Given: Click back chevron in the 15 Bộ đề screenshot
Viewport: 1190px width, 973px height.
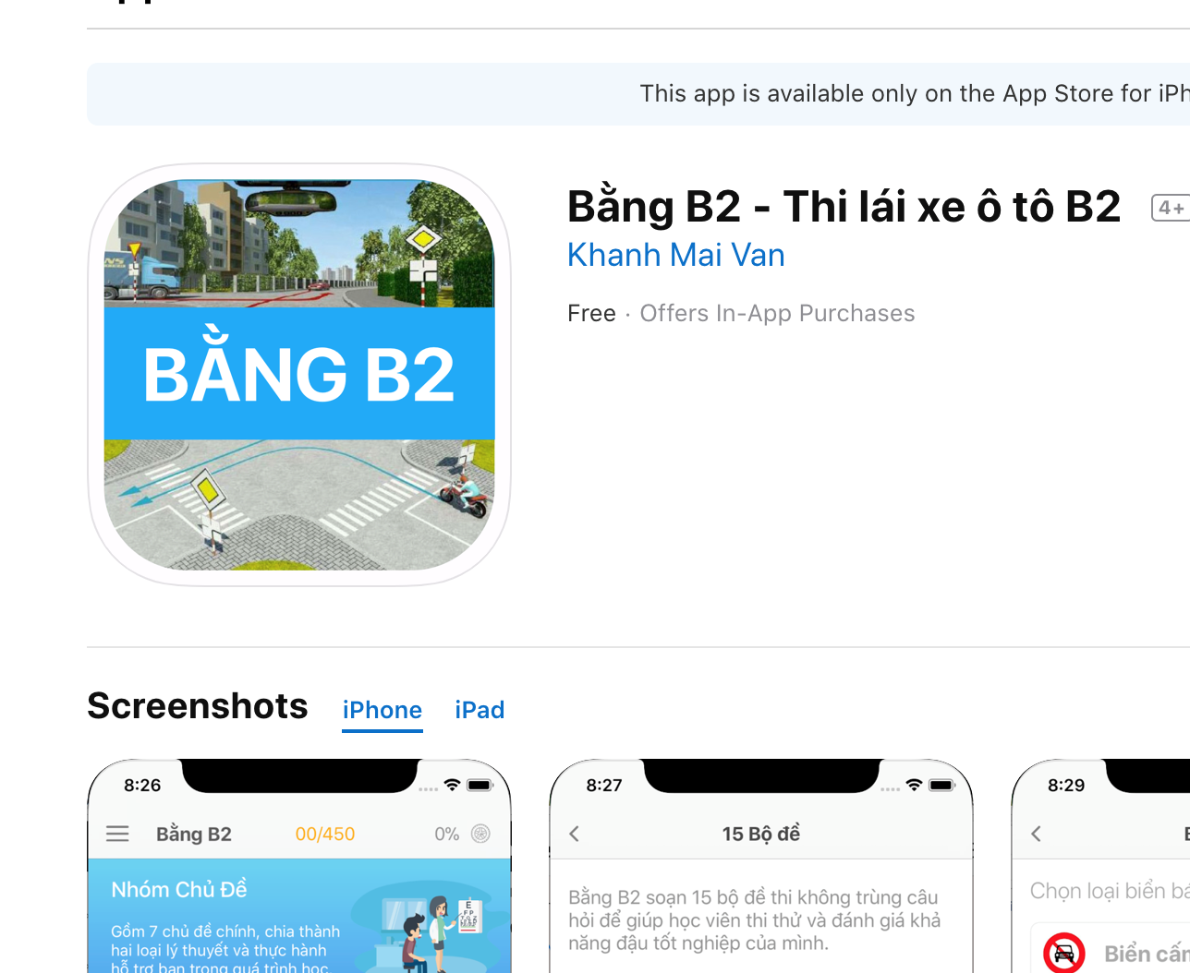Looking at the screenshot, I should click(575, 834).
